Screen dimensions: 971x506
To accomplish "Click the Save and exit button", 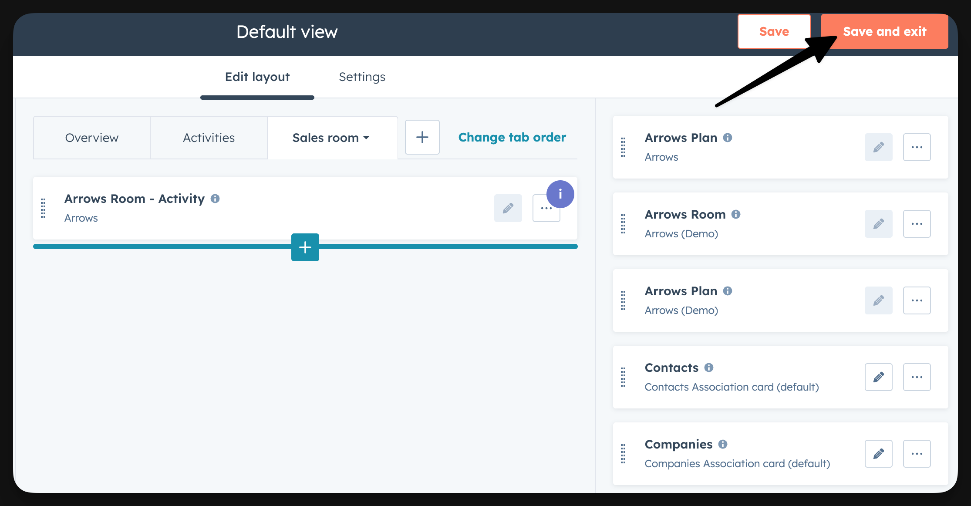I will (x=884, y=31).
